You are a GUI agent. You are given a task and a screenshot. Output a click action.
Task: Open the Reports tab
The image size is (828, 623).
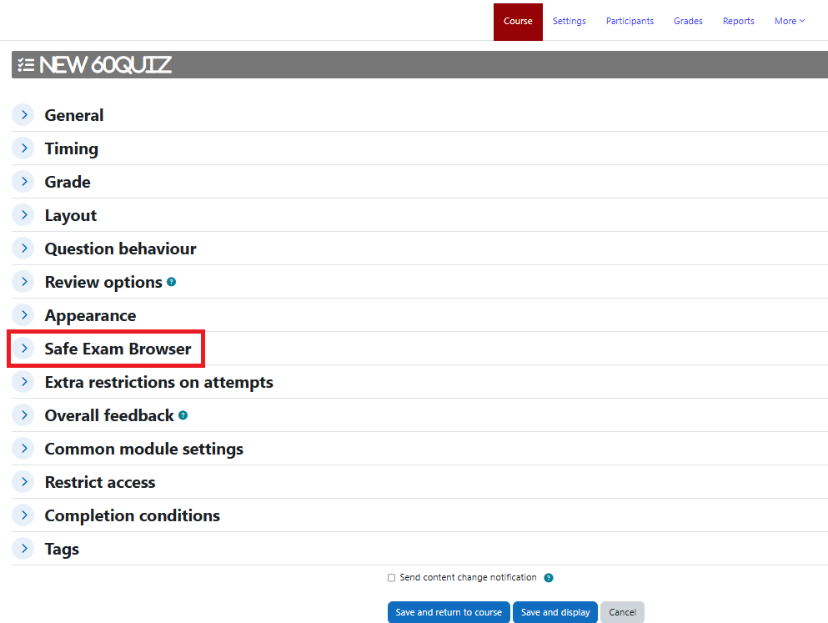738,21
